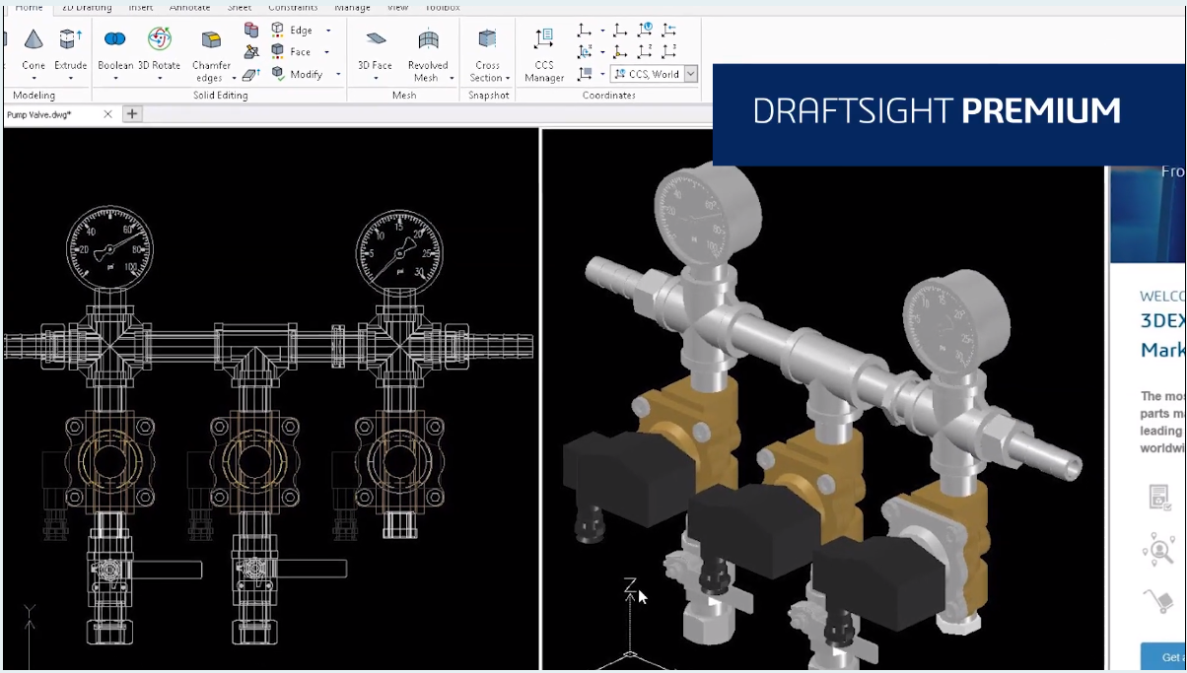Viewport: 1187px width, 673px height.
Task: Click the CCS origin icon with yellow dot
Action: coord(620,51)
